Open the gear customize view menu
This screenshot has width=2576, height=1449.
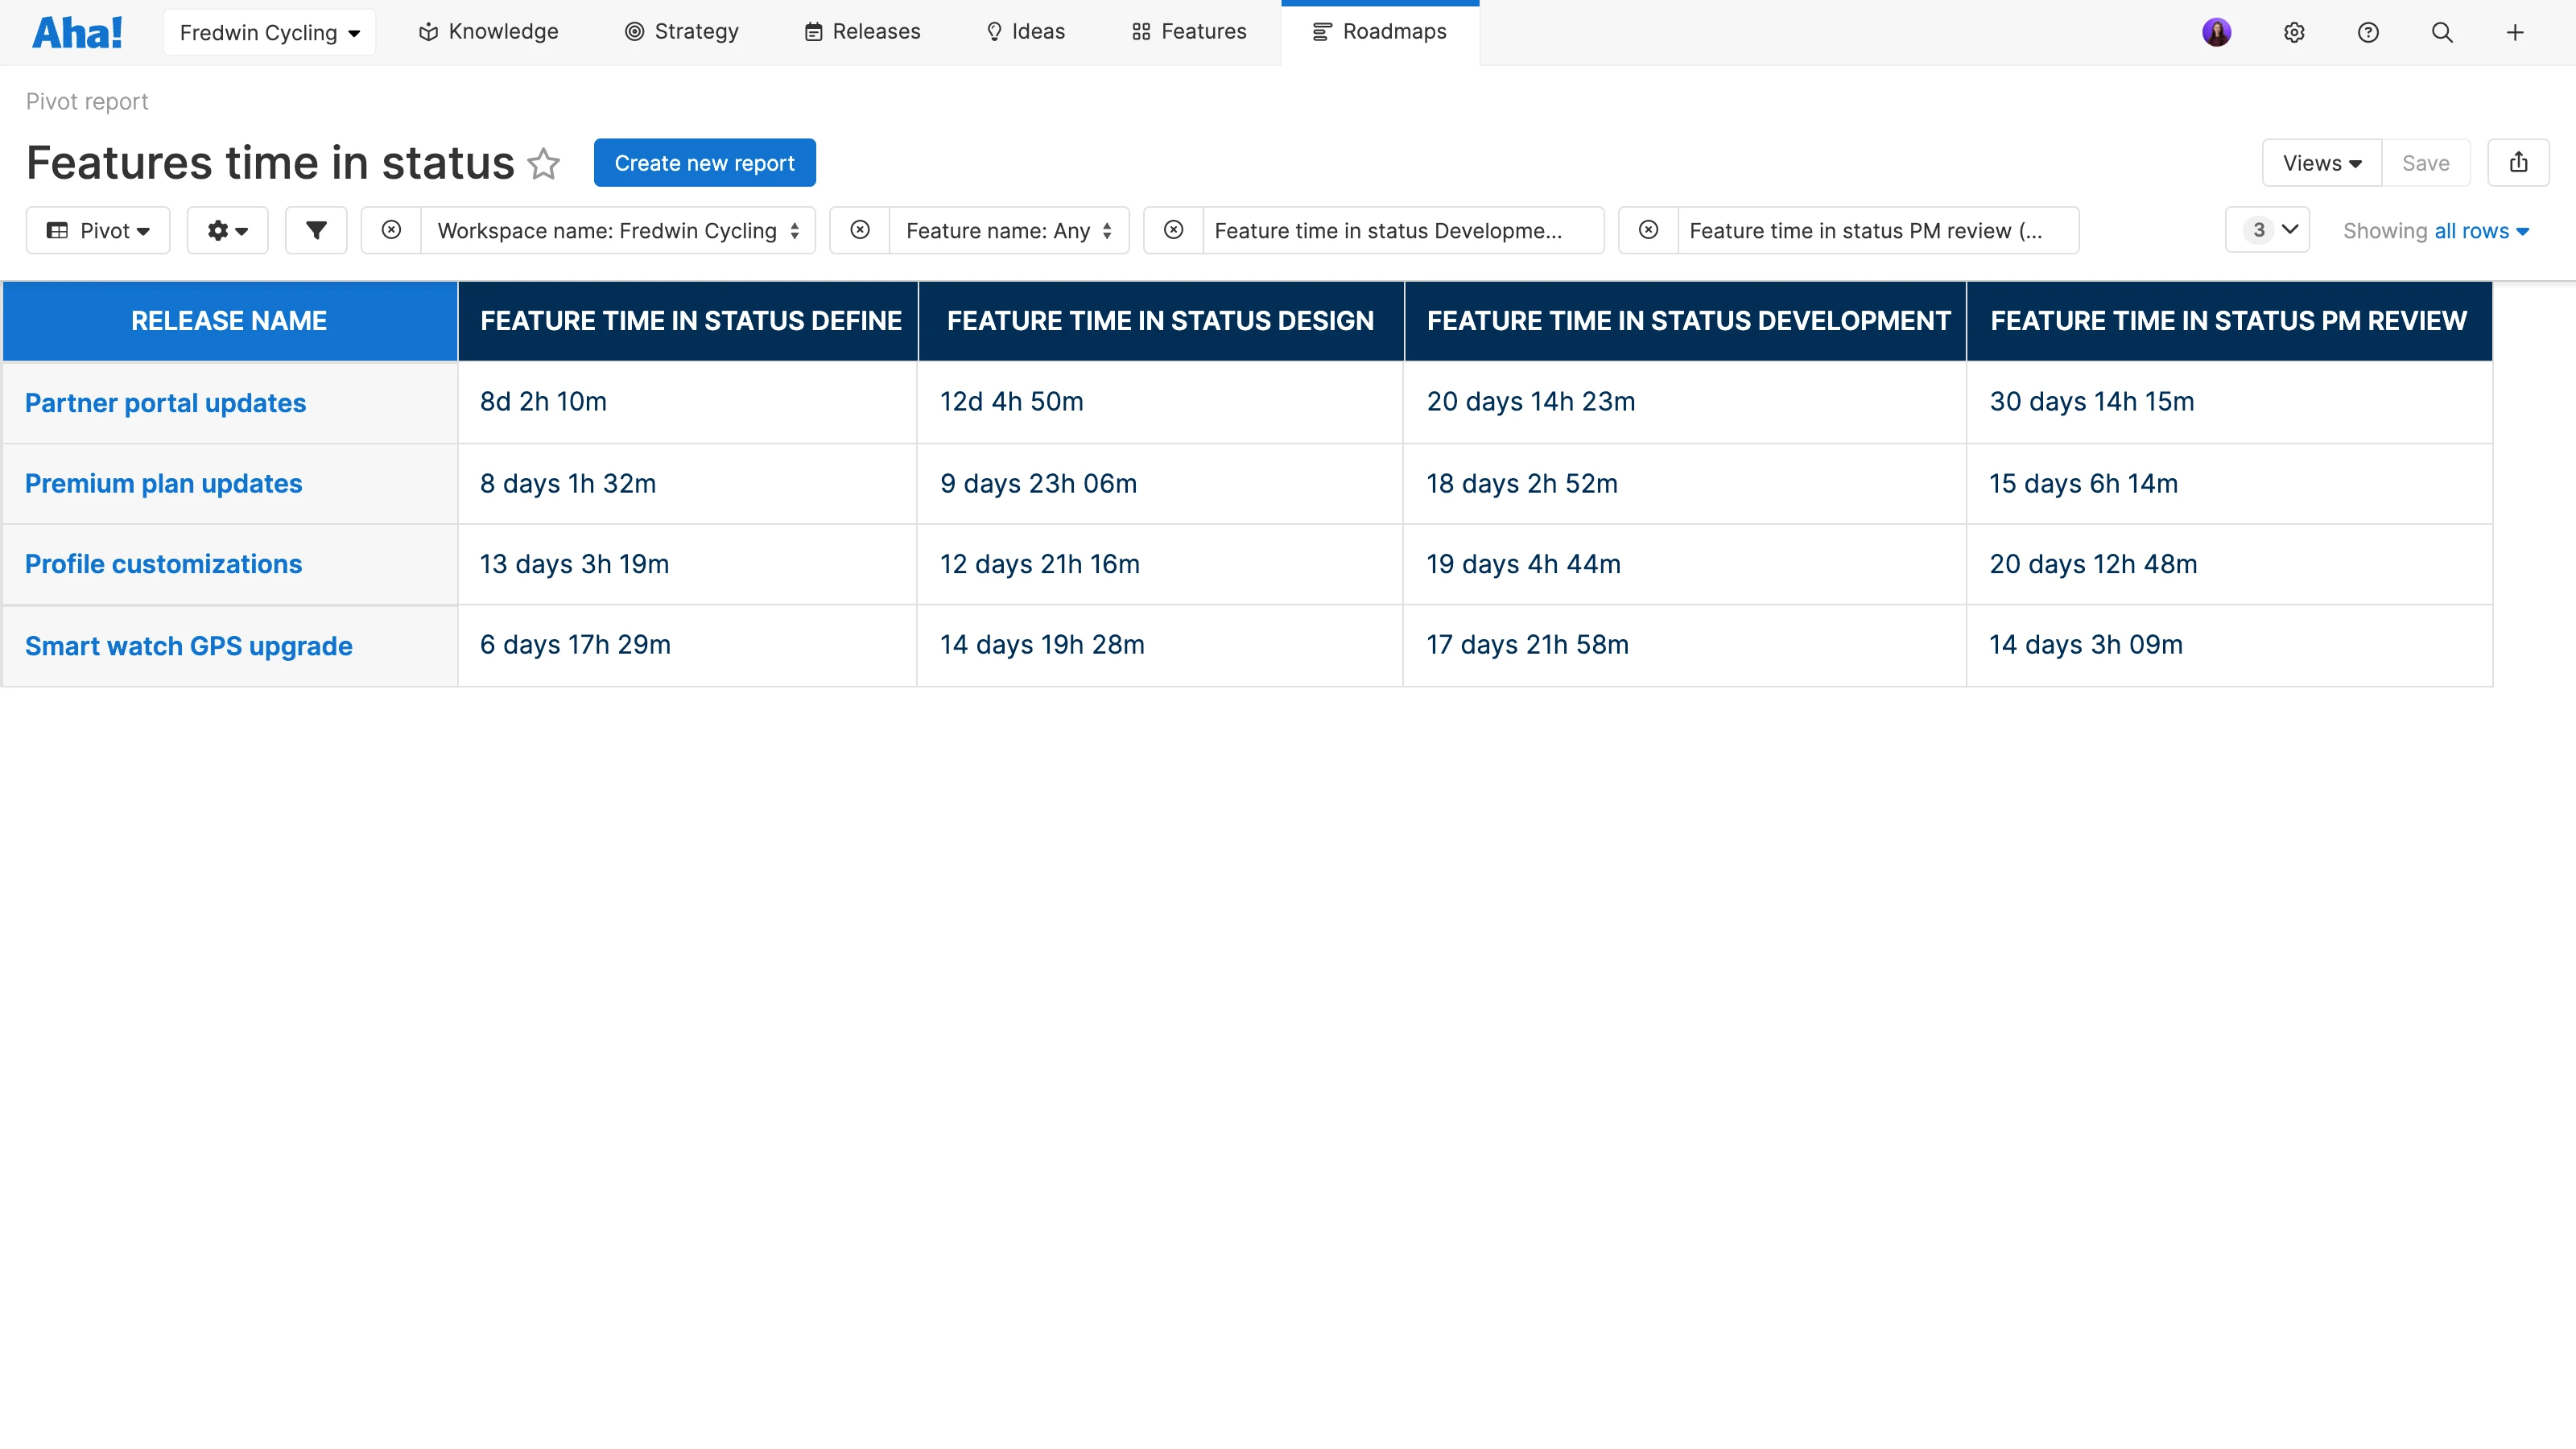[227, 231]
